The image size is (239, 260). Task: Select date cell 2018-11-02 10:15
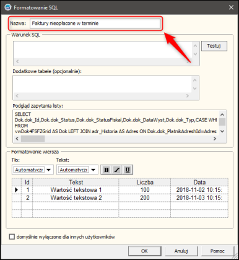point(199,190)
